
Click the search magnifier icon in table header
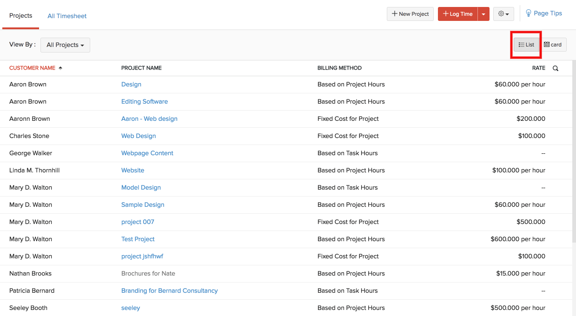555,68
